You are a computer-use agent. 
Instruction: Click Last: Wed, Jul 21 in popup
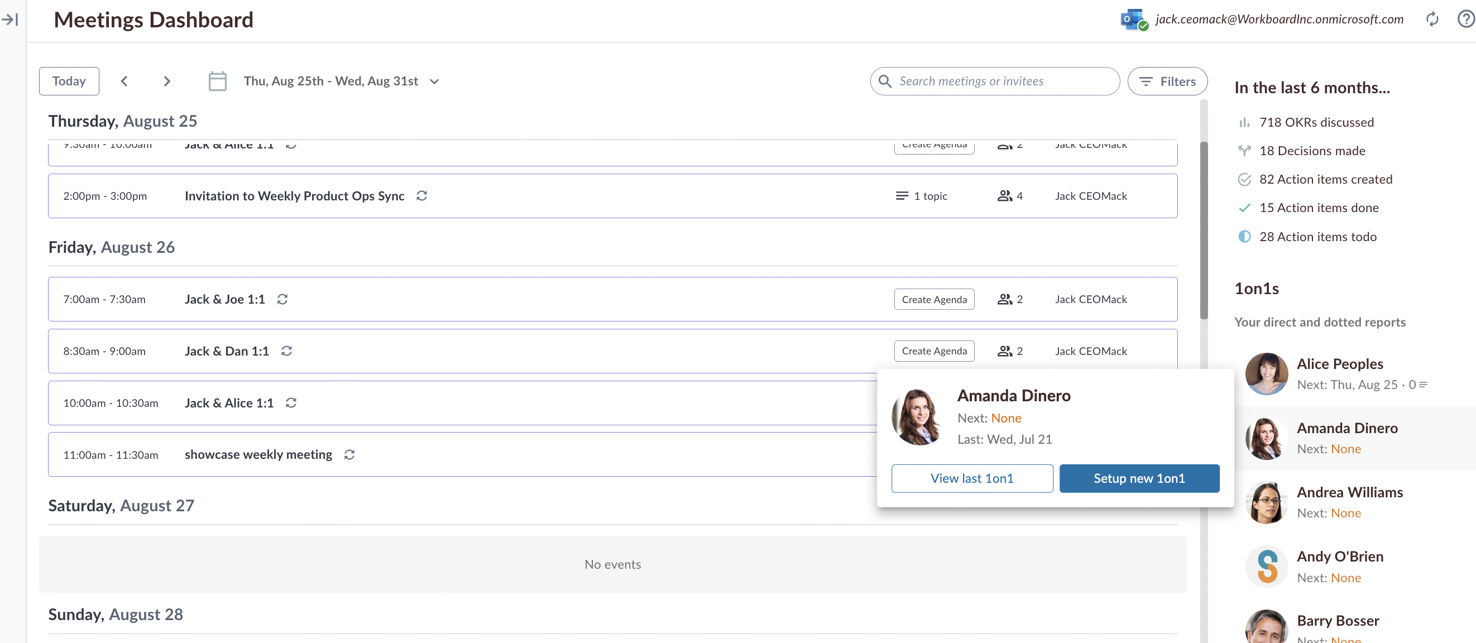[1004, 440]
